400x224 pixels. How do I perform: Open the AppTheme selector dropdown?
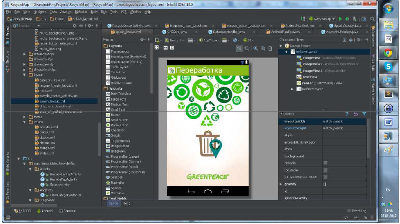pyautogui.click(x=209, y=40)
